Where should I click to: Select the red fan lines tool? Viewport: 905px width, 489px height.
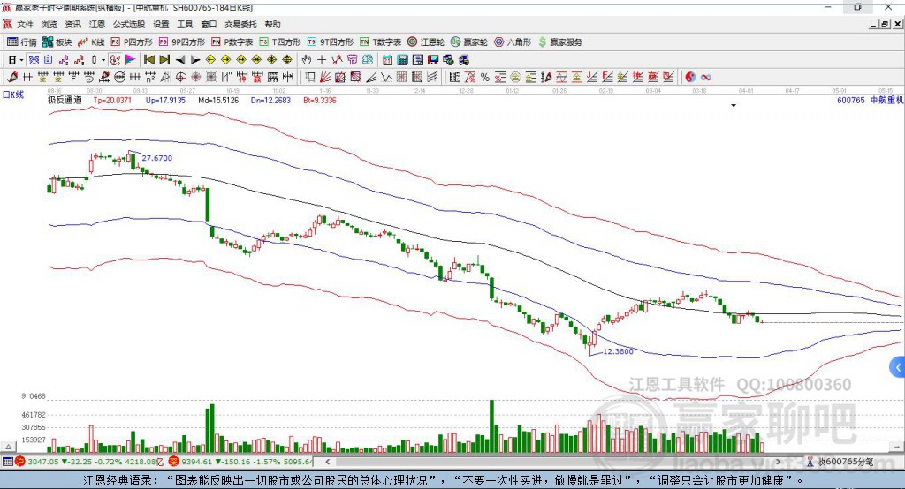(x=325, y=78)
